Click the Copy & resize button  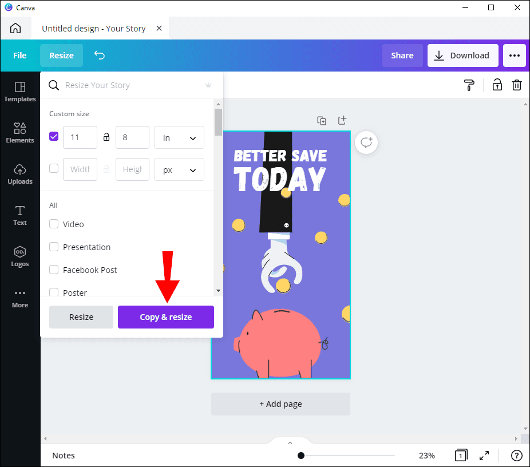(165, 316)
